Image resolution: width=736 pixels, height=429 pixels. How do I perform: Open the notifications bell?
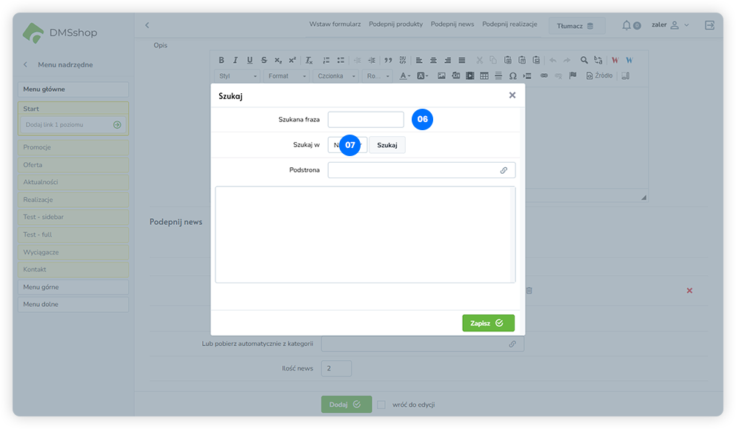tap(627, 25)
